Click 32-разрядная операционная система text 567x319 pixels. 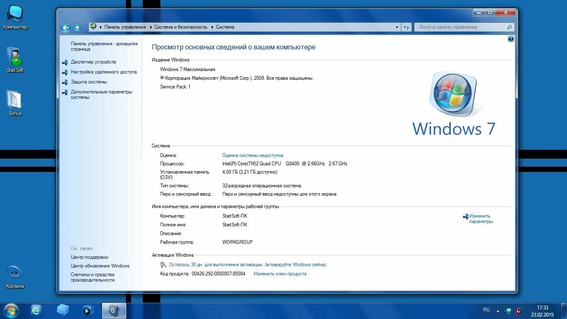point(262,186)
